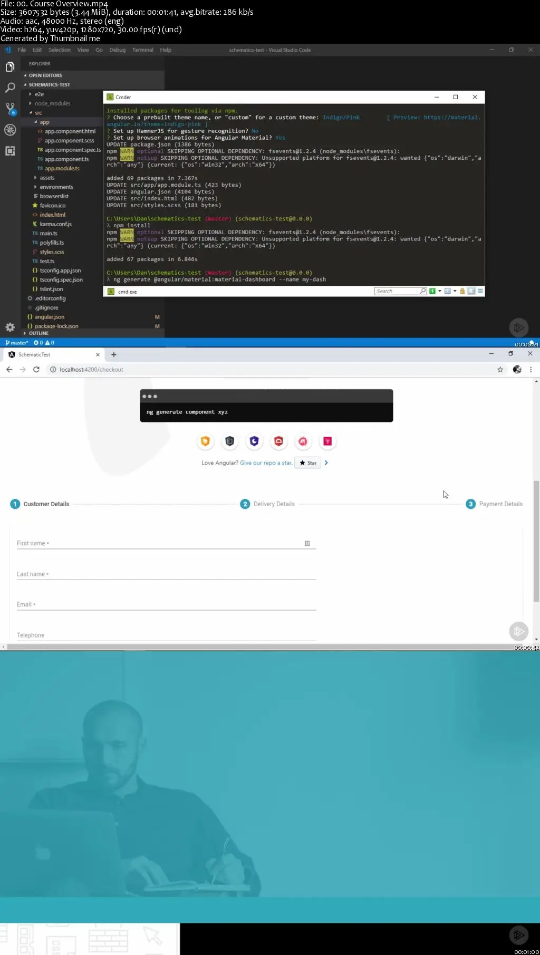Click the magenta square Angular resource icon
The width and height of the screenshot is (540, 955).
(x=327, y=441)
